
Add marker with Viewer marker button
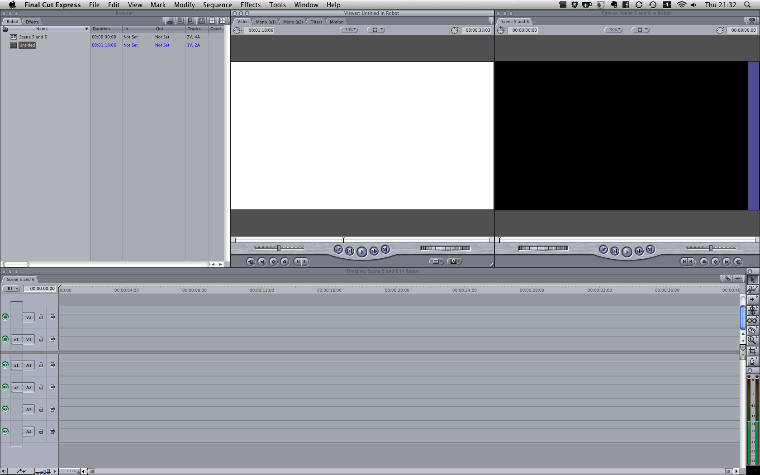285,261
